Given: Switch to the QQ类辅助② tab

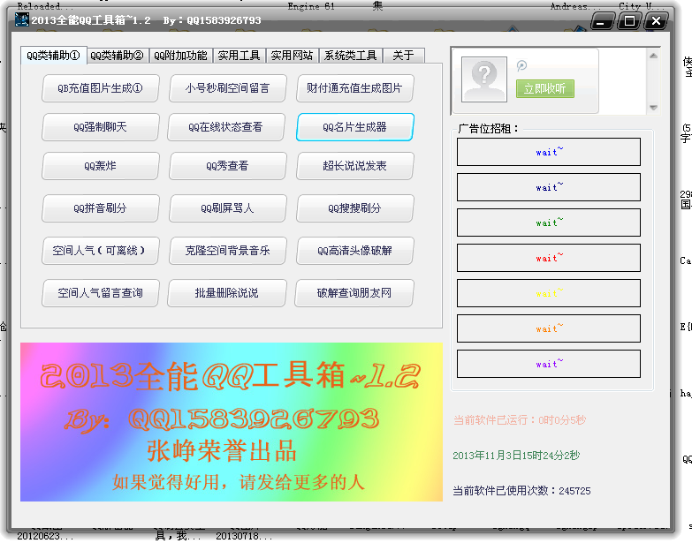Looking at the screenshot, I should click(x=117, y=56).
